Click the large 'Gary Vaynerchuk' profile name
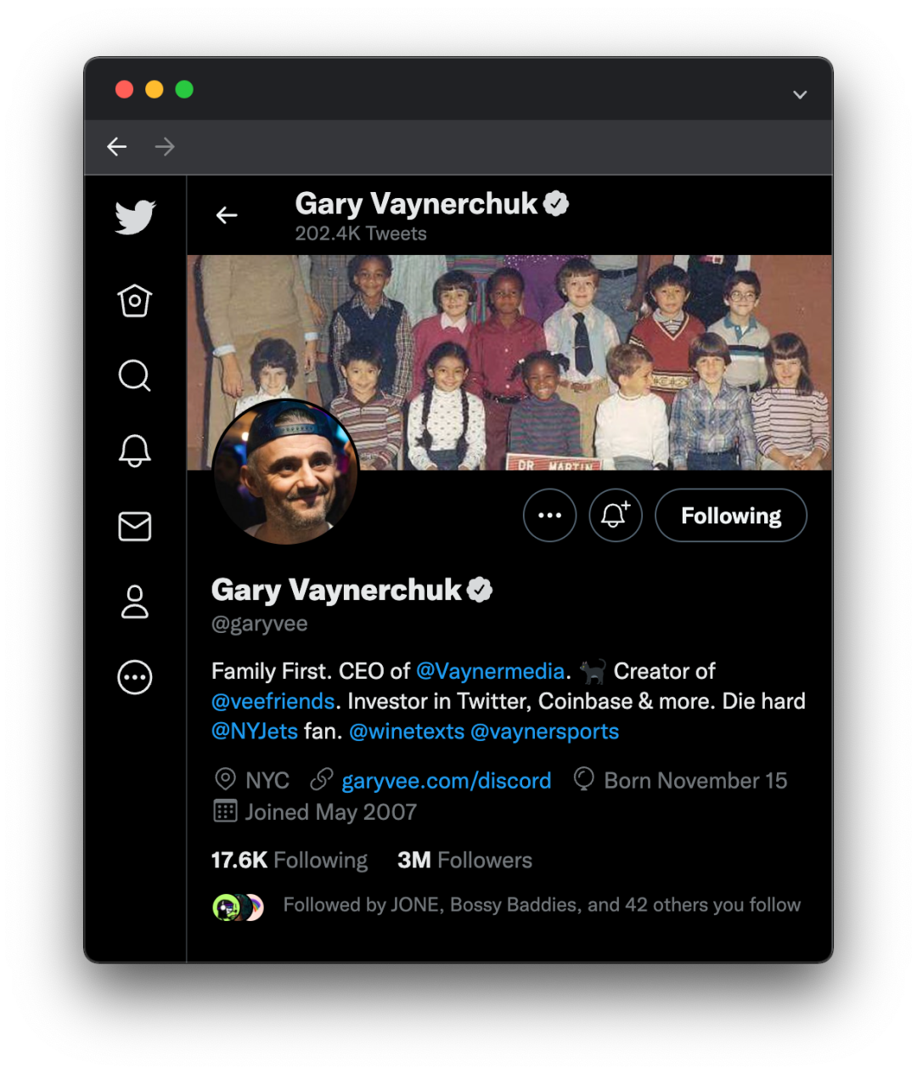Image resolution: width=917 pixels, height=1074 pixels. point(336,590)
